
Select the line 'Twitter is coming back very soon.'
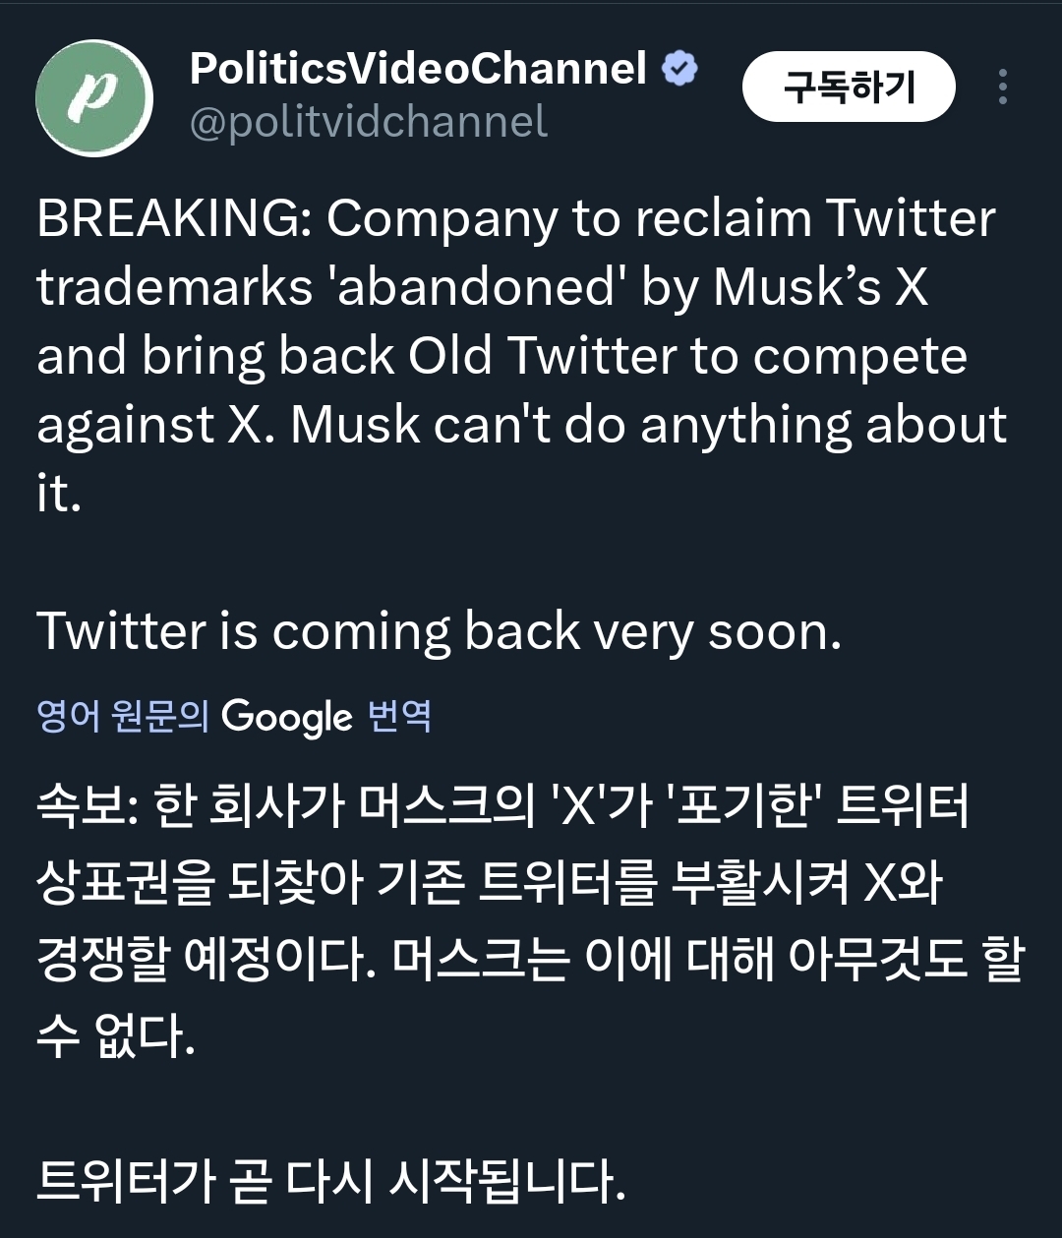pyautogui.click(x=439, y=631)
